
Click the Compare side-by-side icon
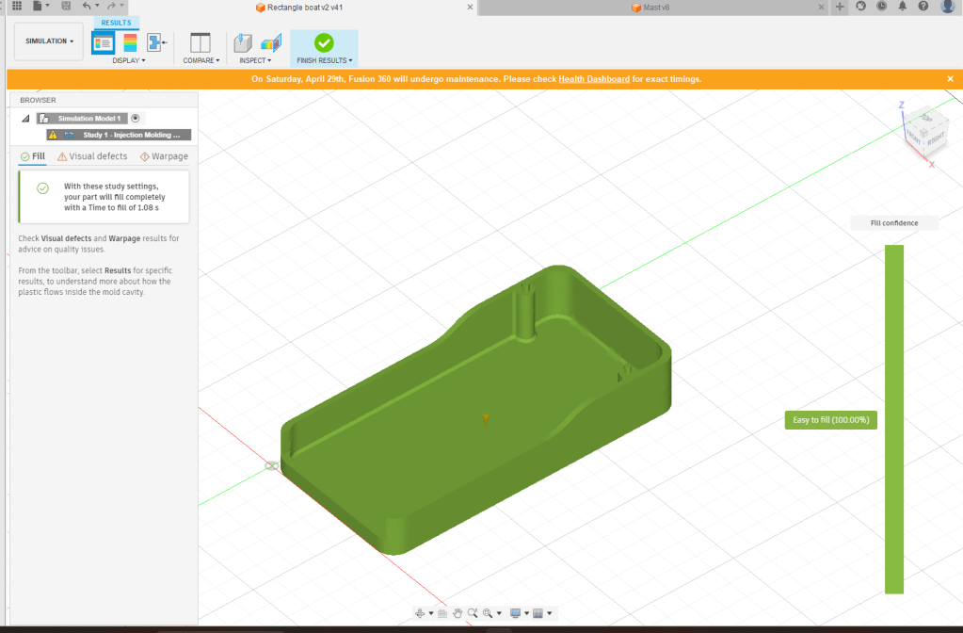pos(201,42)
